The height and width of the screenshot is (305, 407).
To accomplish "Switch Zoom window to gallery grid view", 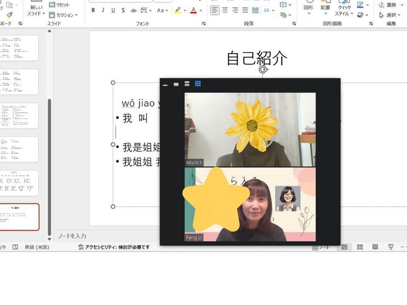I will [198, 84].
